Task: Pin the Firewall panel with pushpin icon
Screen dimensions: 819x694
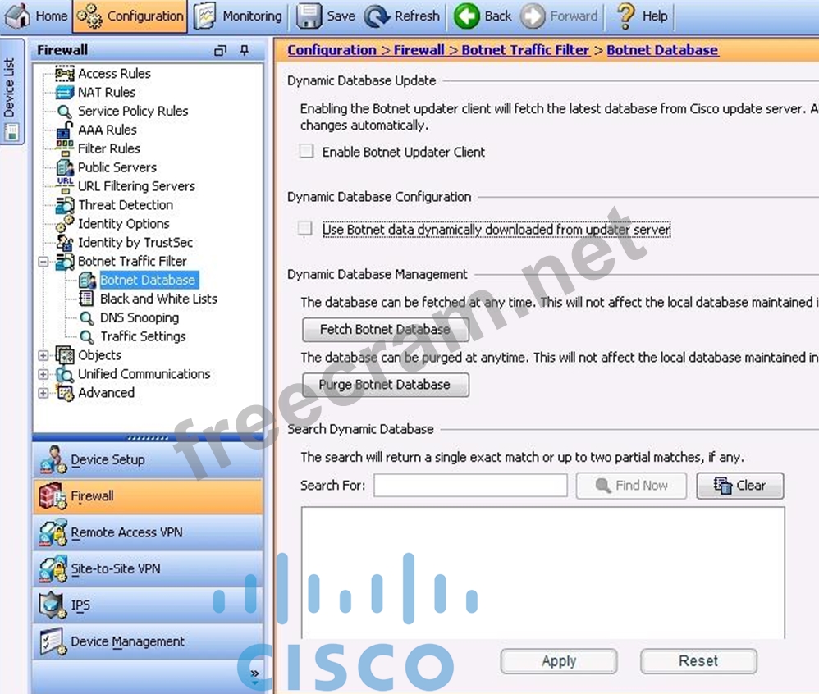Action: [244, 51]
